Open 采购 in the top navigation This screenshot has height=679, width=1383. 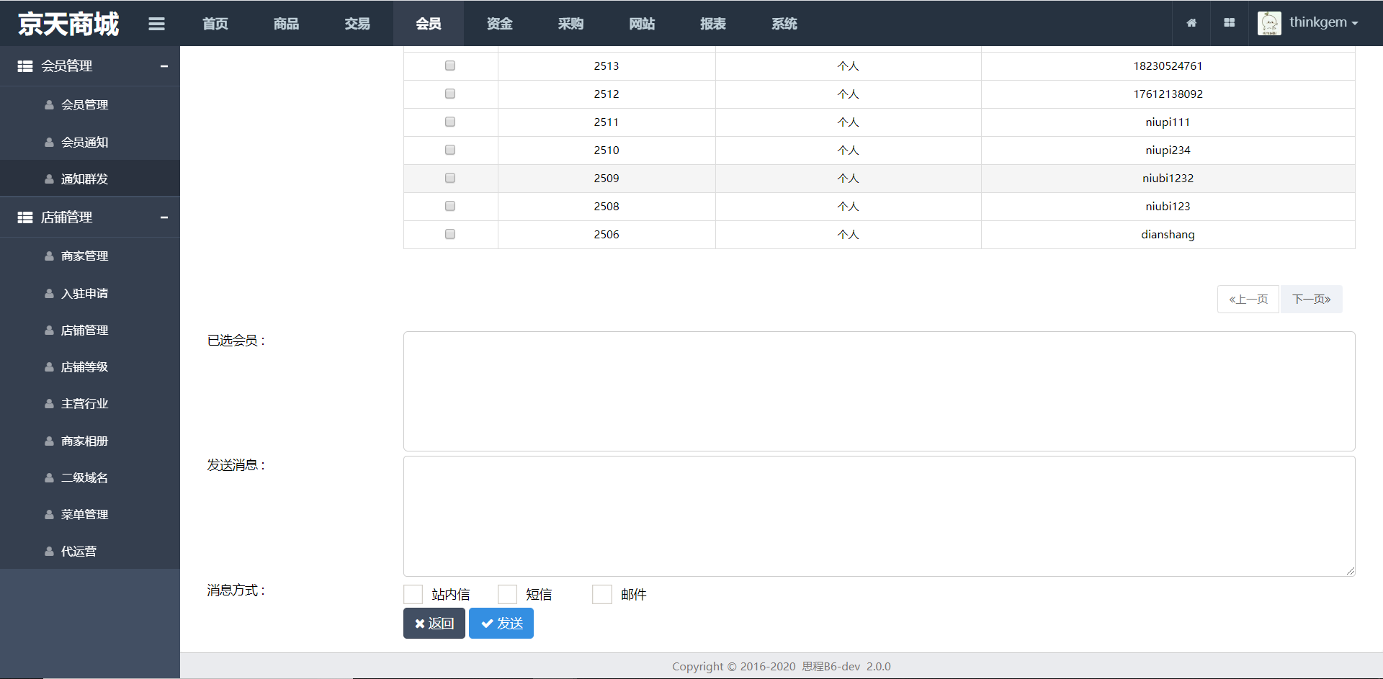click(571, 24)
